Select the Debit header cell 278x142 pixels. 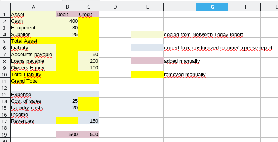click(x=67, y=14)
